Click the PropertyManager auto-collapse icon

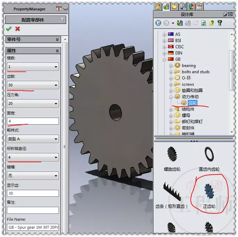tap(59, 9)
